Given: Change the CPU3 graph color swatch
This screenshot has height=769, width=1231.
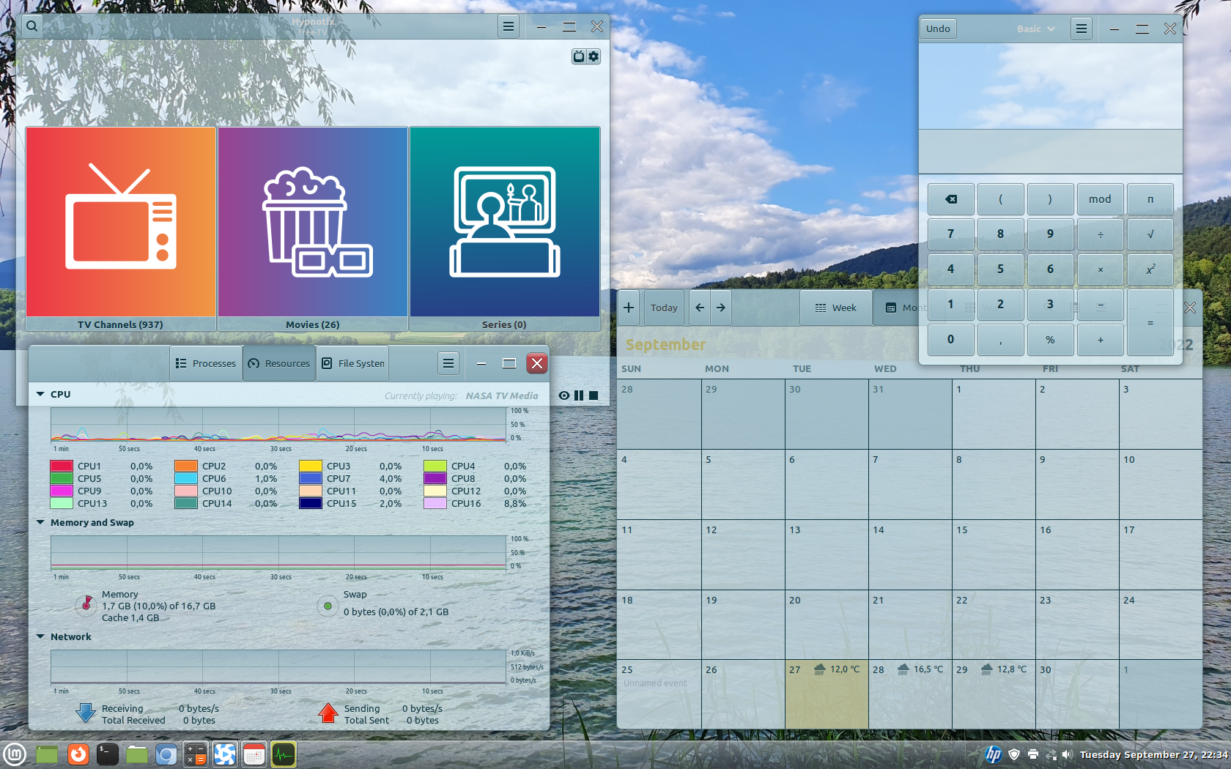Looking at the screenshot, I should click(311, 466).
